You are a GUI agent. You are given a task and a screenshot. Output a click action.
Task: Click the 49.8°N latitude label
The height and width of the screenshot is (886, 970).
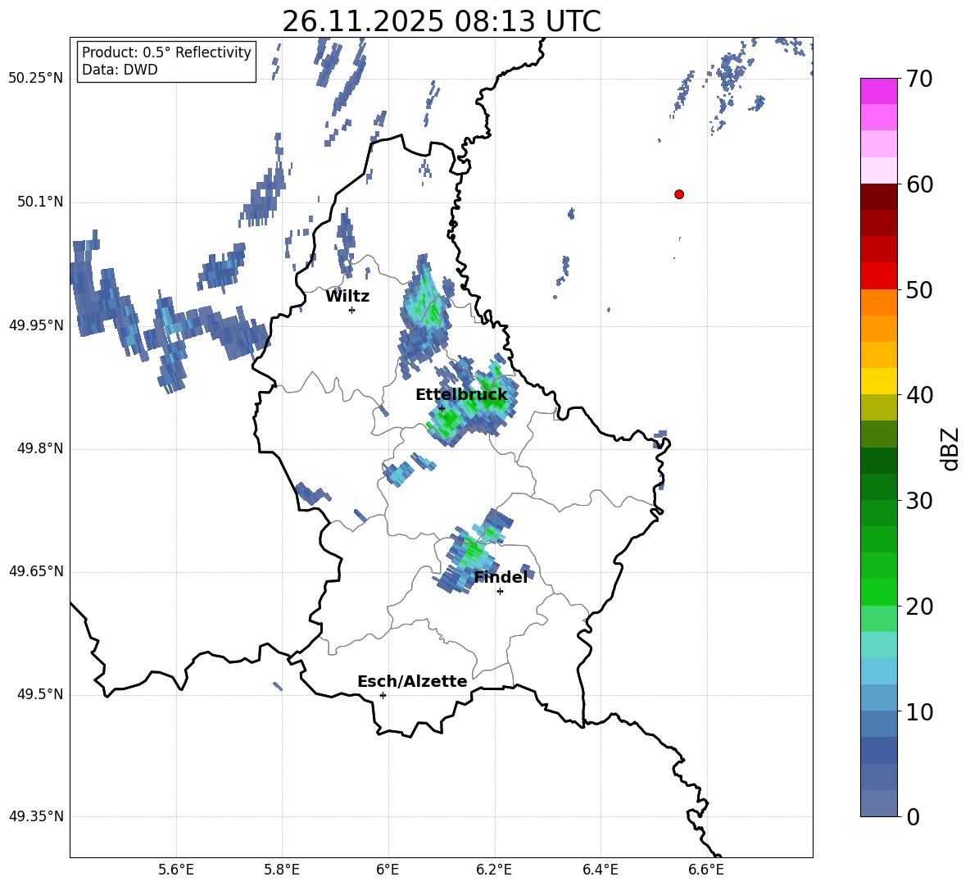click(40, 448)
